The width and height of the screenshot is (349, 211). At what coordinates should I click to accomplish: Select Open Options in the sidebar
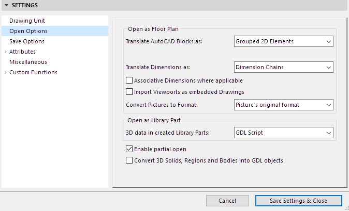[29, 31]
